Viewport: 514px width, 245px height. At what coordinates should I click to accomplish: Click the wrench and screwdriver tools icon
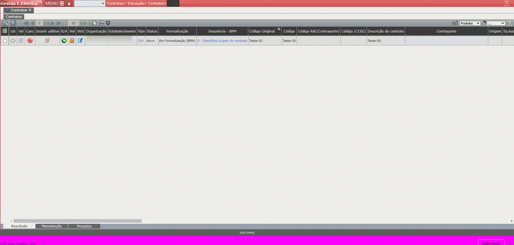click(x=5, y=23)
